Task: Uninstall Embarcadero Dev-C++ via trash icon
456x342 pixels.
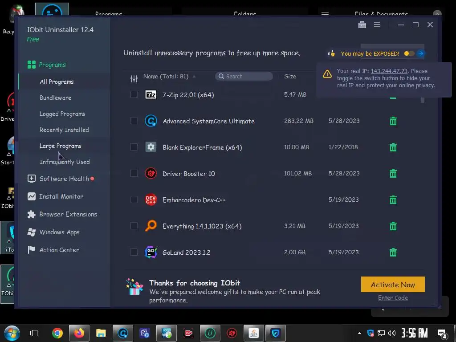Action: click(393, 200)
